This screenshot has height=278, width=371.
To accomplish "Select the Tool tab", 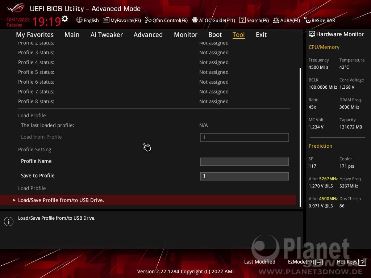I will (238, 35).
